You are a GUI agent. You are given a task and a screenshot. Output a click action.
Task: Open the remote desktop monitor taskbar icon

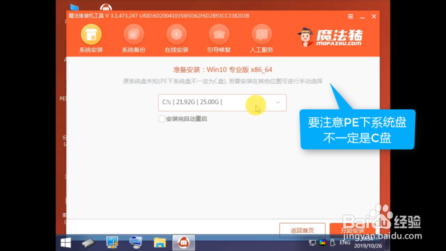136,243
